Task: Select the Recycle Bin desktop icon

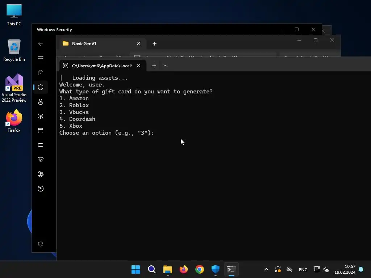Action: [x=14, y=50]
